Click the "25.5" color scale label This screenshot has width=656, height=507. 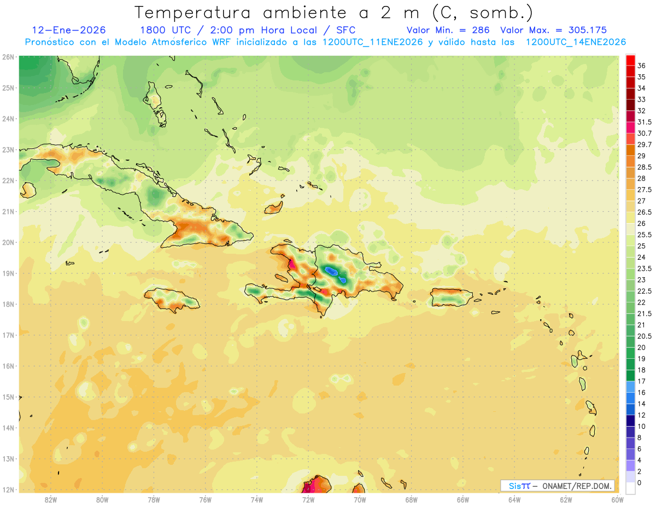coord(645,235)
